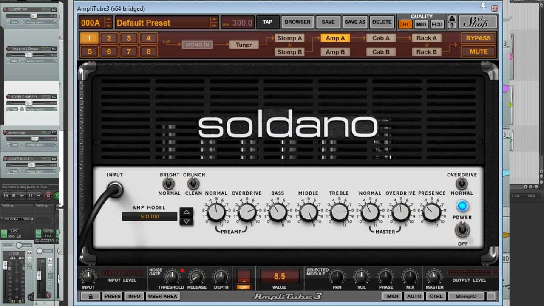Open INFO panel
The width and height of the screenshot is (544, 306).
(x=134, y=296)
